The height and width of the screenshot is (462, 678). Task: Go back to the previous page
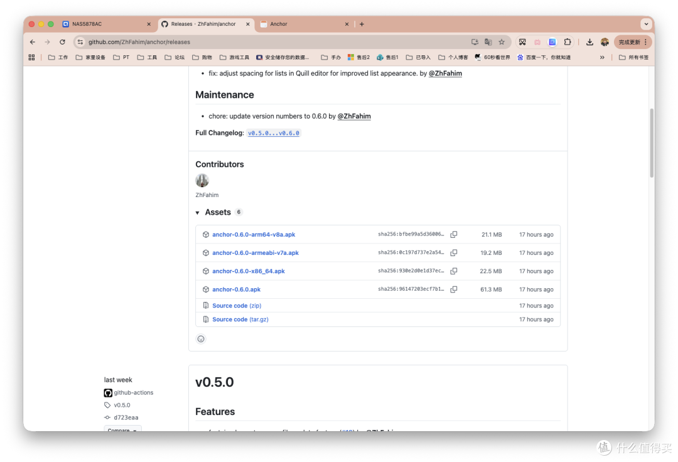(x=33, y=42)
